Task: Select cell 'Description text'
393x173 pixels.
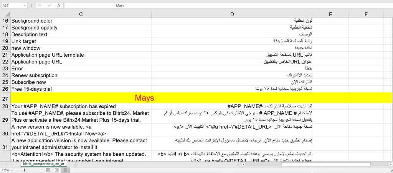Action: (x=81, y=34)
